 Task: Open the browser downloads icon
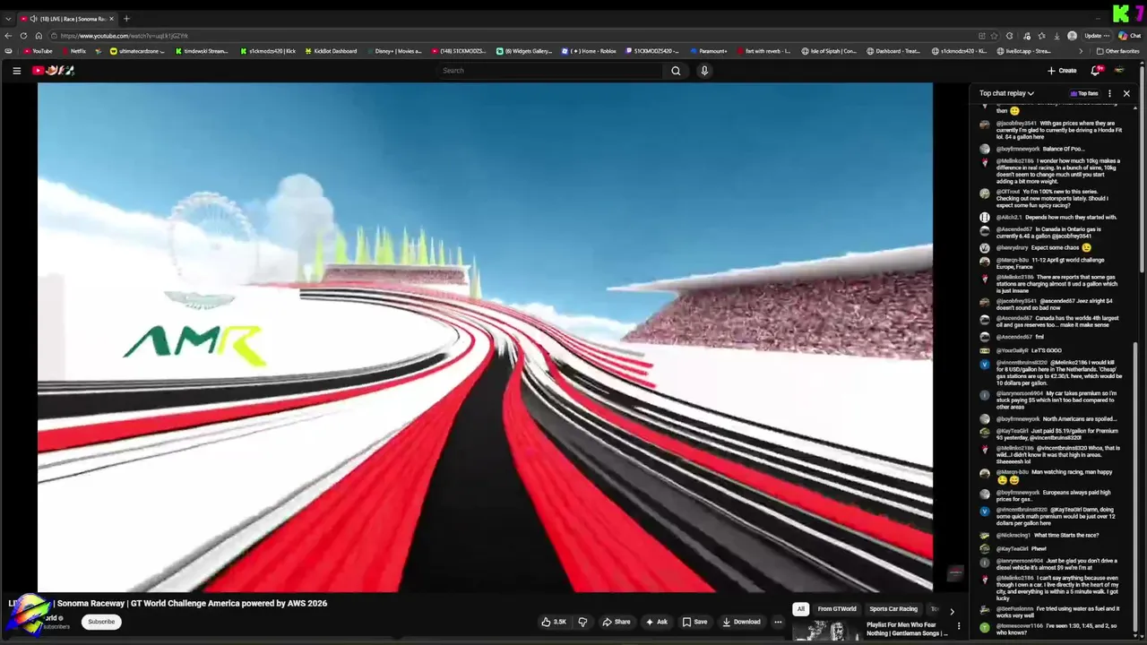click(x=1056, y=36)
